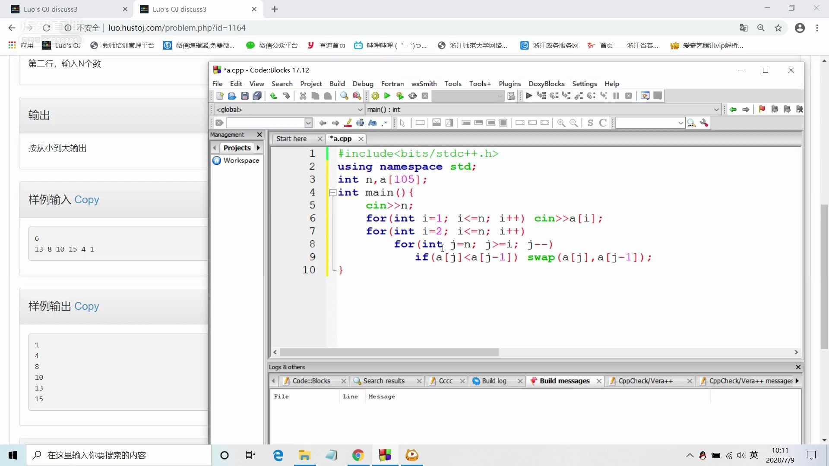Toggle regex search option icon

pos(384,123)
